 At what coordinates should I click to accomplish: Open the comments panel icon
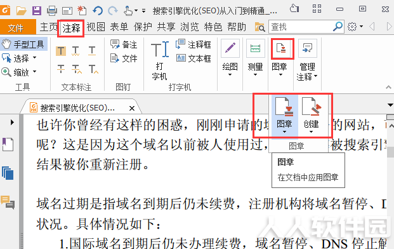point(8,202)
